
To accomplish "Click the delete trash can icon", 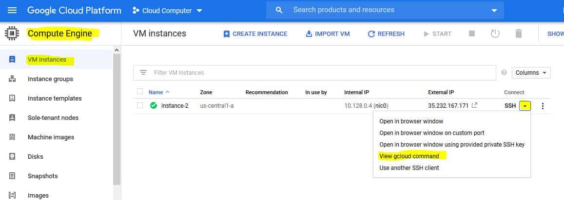I will [518, 33].
